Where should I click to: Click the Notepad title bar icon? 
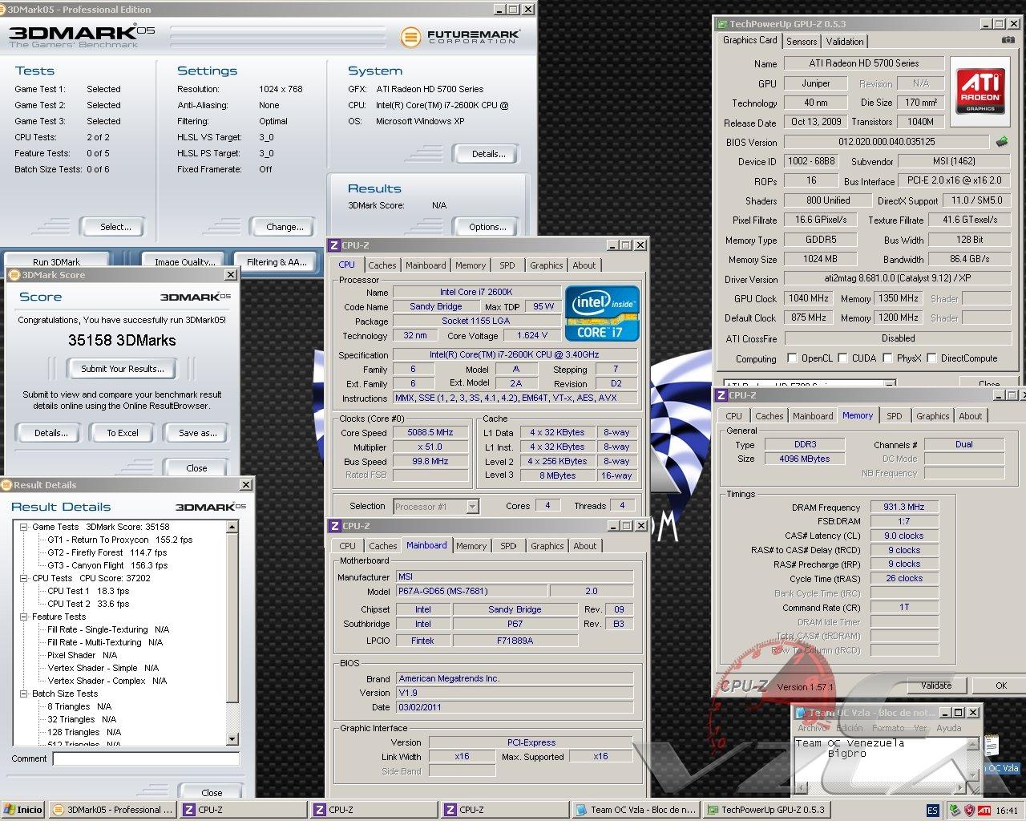[x=801, y=712]
